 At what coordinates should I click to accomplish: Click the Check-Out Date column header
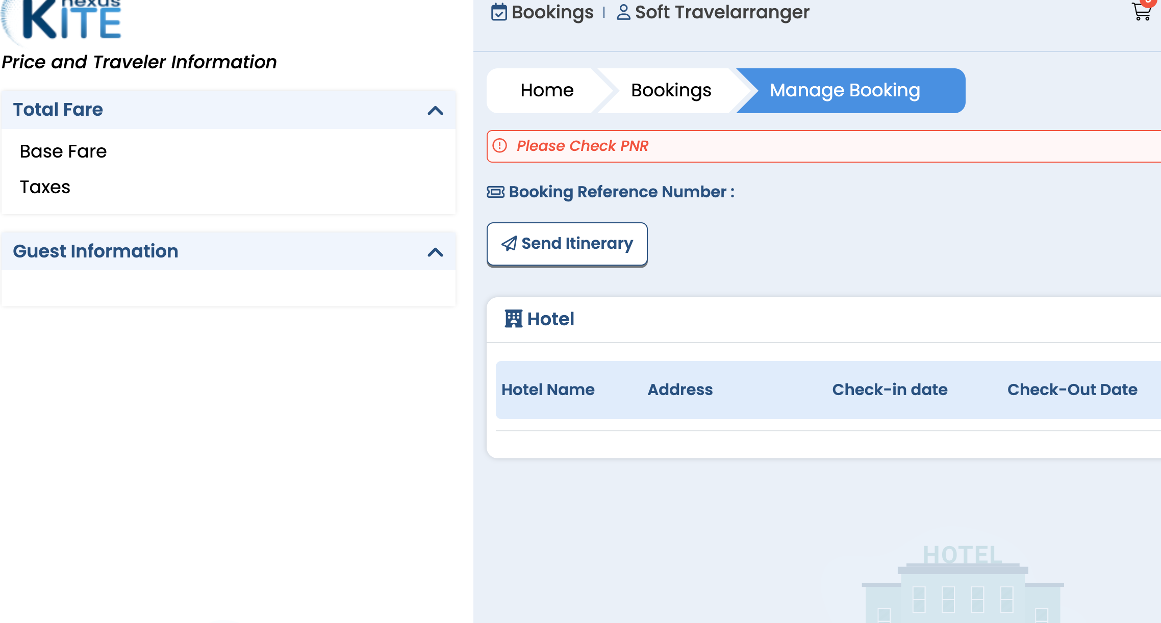pos(1072,390)
